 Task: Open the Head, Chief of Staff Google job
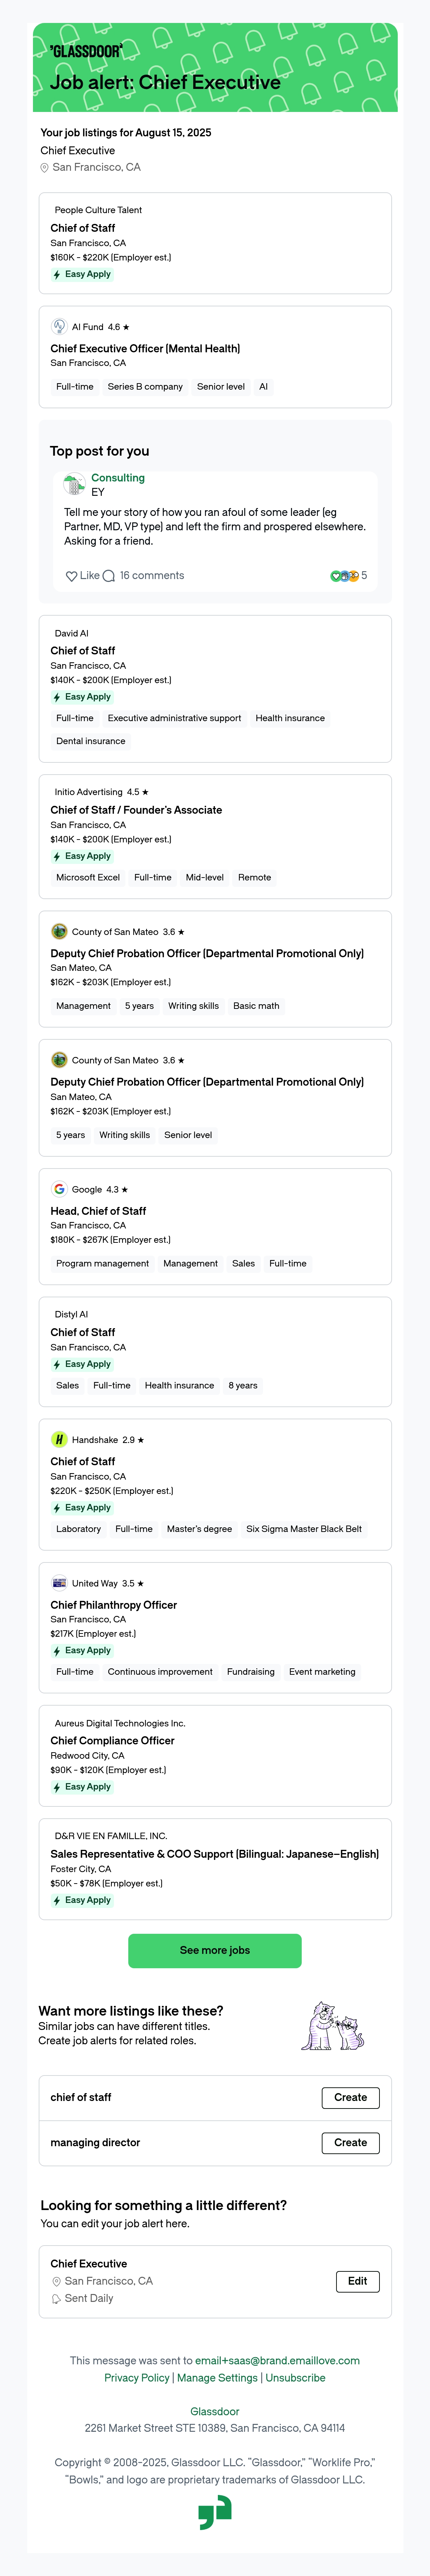pos(98,1211)
